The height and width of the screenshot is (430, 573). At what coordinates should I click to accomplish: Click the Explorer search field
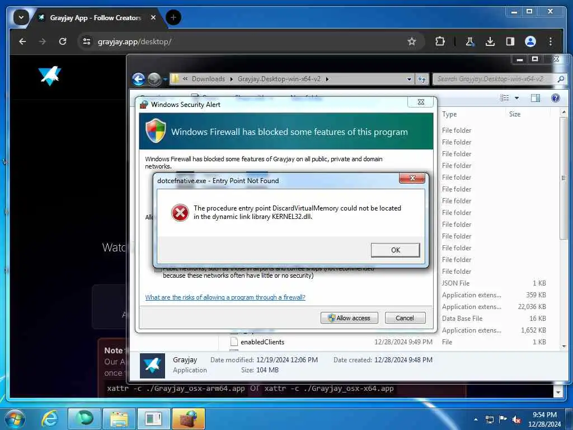point(494,79)
